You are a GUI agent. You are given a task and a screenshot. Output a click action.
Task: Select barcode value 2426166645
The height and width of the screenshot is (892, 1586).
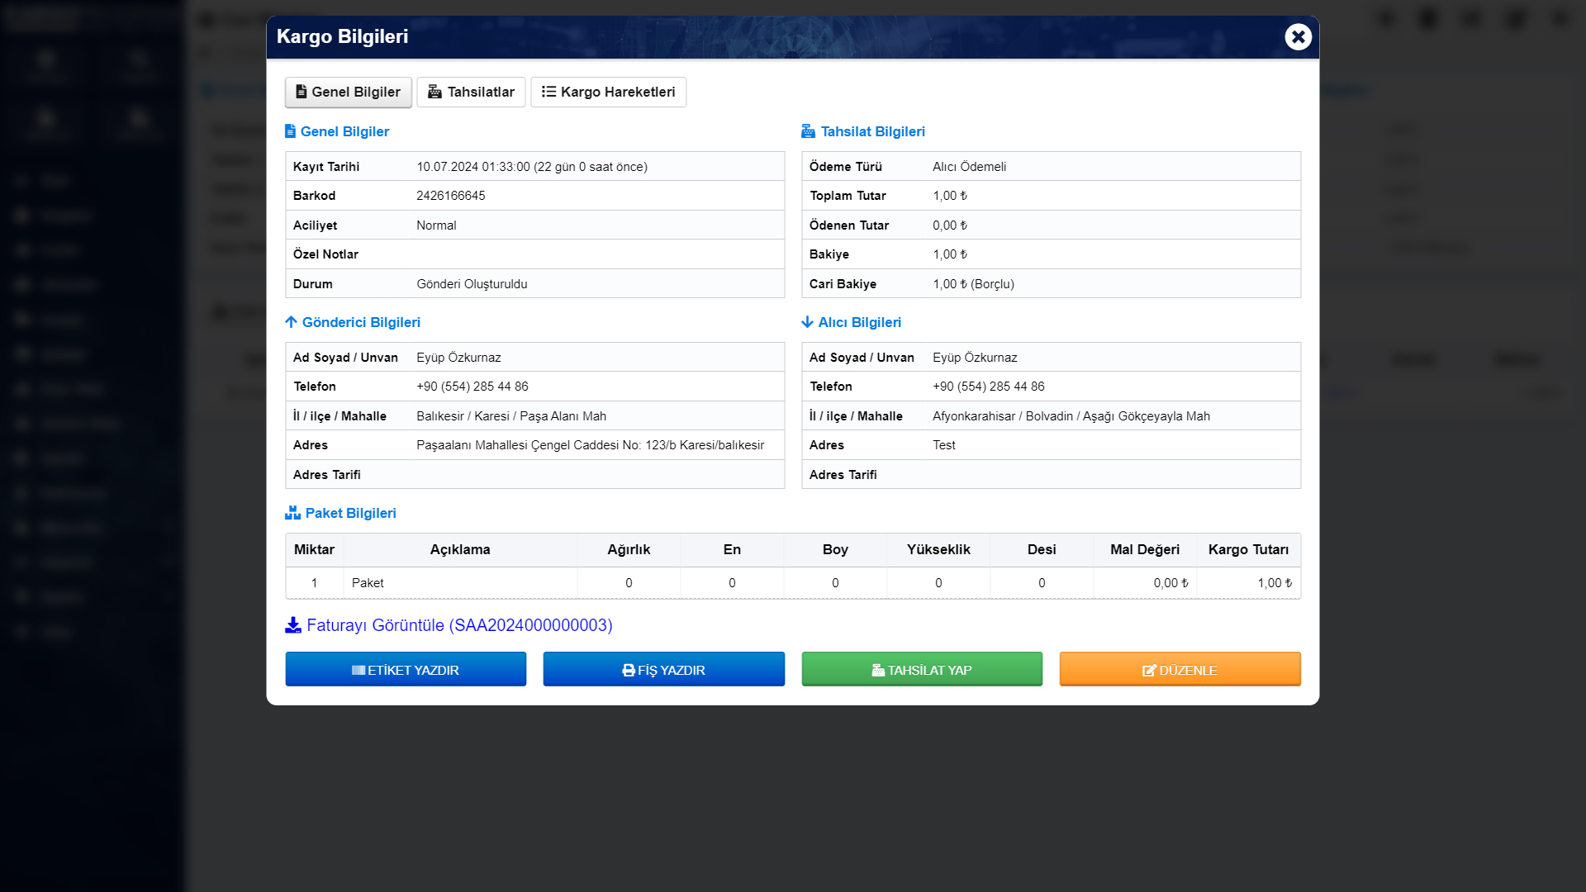[451, 196]
